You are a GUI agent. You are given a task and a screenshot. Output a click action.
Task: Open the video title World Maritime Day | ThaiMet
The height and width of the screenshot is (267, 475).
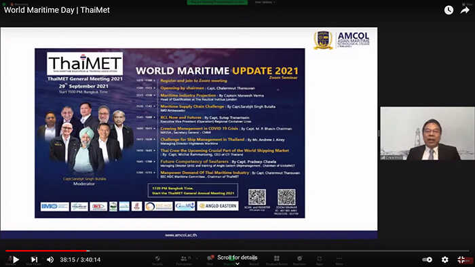click(56, 10)
